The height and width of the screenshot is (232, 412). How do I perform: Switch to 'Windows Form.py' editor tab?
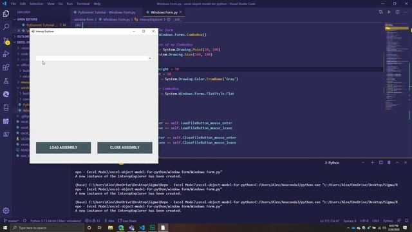(x=164, y=12)
